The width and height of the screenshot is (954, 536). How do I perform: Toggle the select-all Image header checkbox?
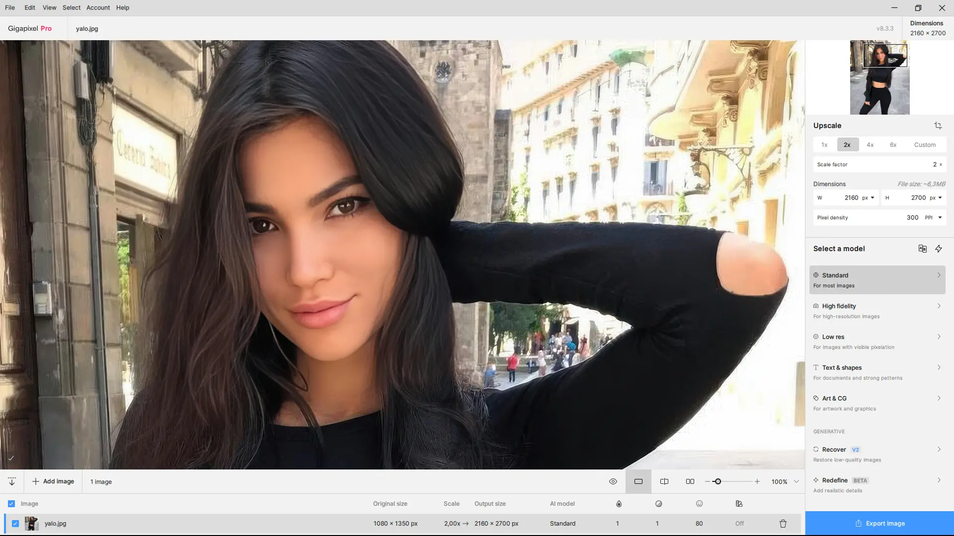pyautogui.click(x=11, y=504)
